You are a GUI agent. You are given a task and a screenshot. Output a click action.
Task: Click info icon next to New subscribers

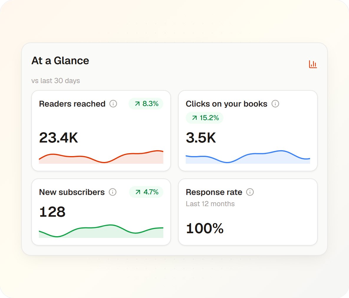(x=113, y=192)
